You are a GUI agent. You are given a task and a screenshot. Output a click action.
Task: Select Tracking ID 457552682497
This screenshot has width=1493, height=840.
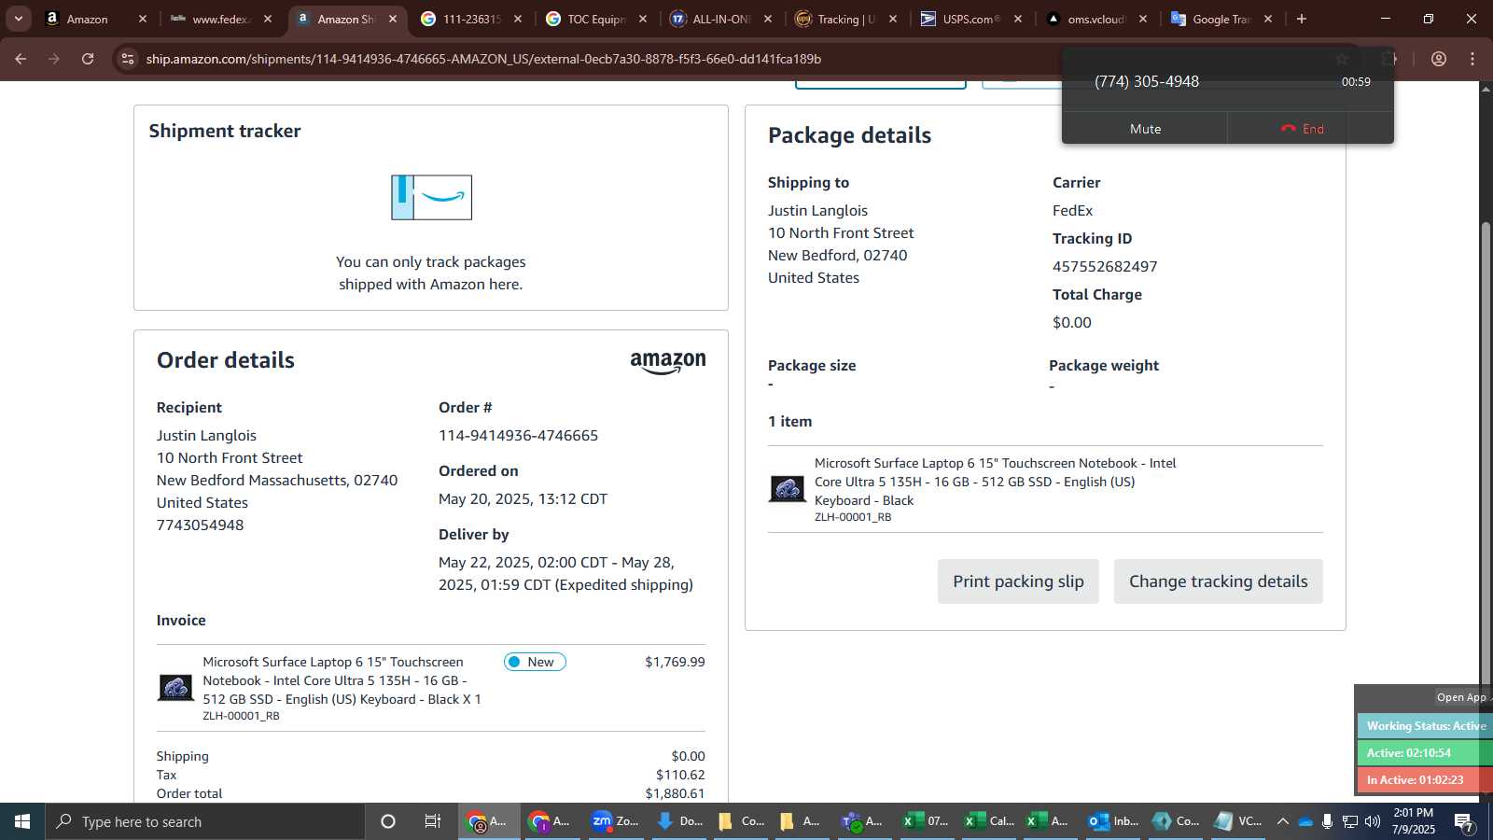click(1105, 267)
